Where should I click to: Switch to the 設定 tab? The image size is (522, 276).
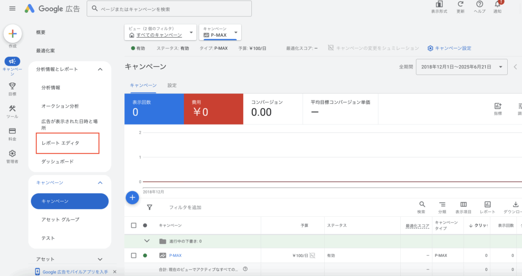(x=172, y=85)
